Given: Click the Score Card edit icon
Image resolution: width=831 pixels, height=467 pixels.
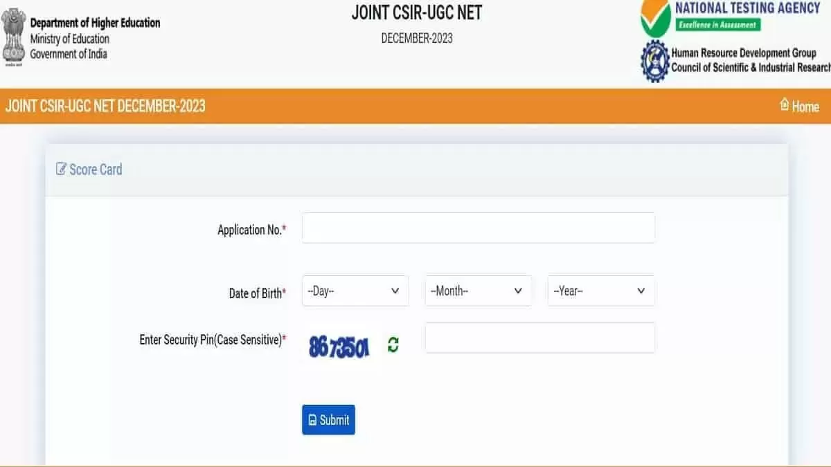Looking at the screenshot, I should click(61, 169).
